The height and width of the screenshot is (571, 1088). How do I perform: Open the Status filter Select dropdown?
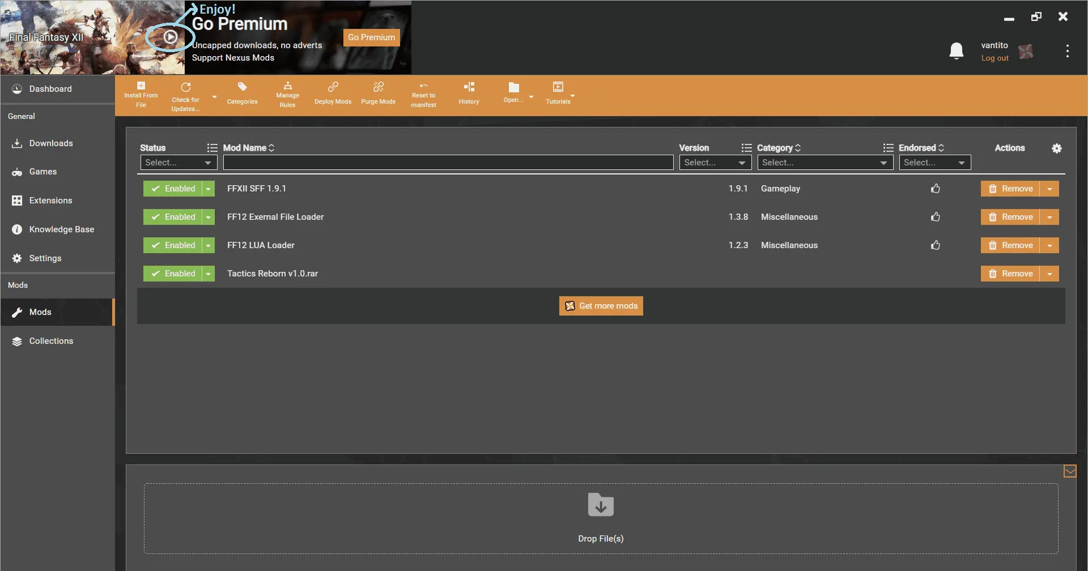click(x=178, y=163)
